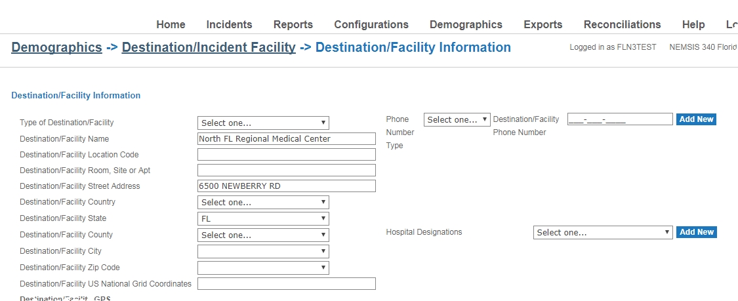Expand the Destination/Facility County dropdown
The width and height of the screenshot is (738, 301).
[263, 235]
